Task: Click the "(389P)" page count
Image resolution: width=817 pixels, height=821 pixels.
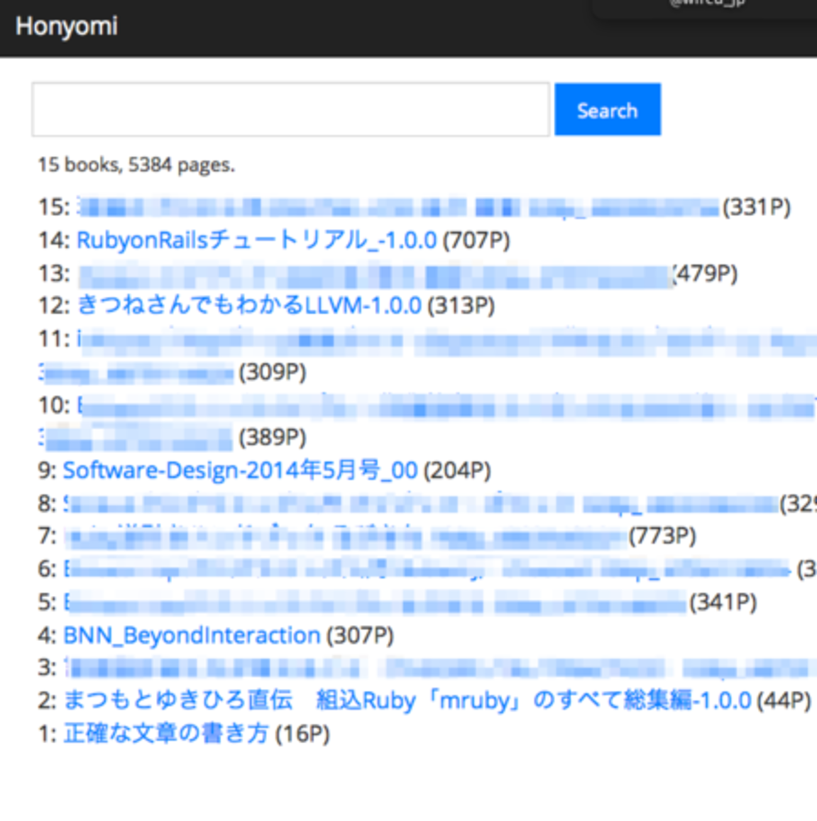Action: point(272,438)
